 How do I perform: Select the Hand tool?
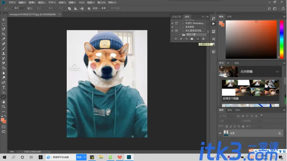pyautogui.click(x=3, y=102)
